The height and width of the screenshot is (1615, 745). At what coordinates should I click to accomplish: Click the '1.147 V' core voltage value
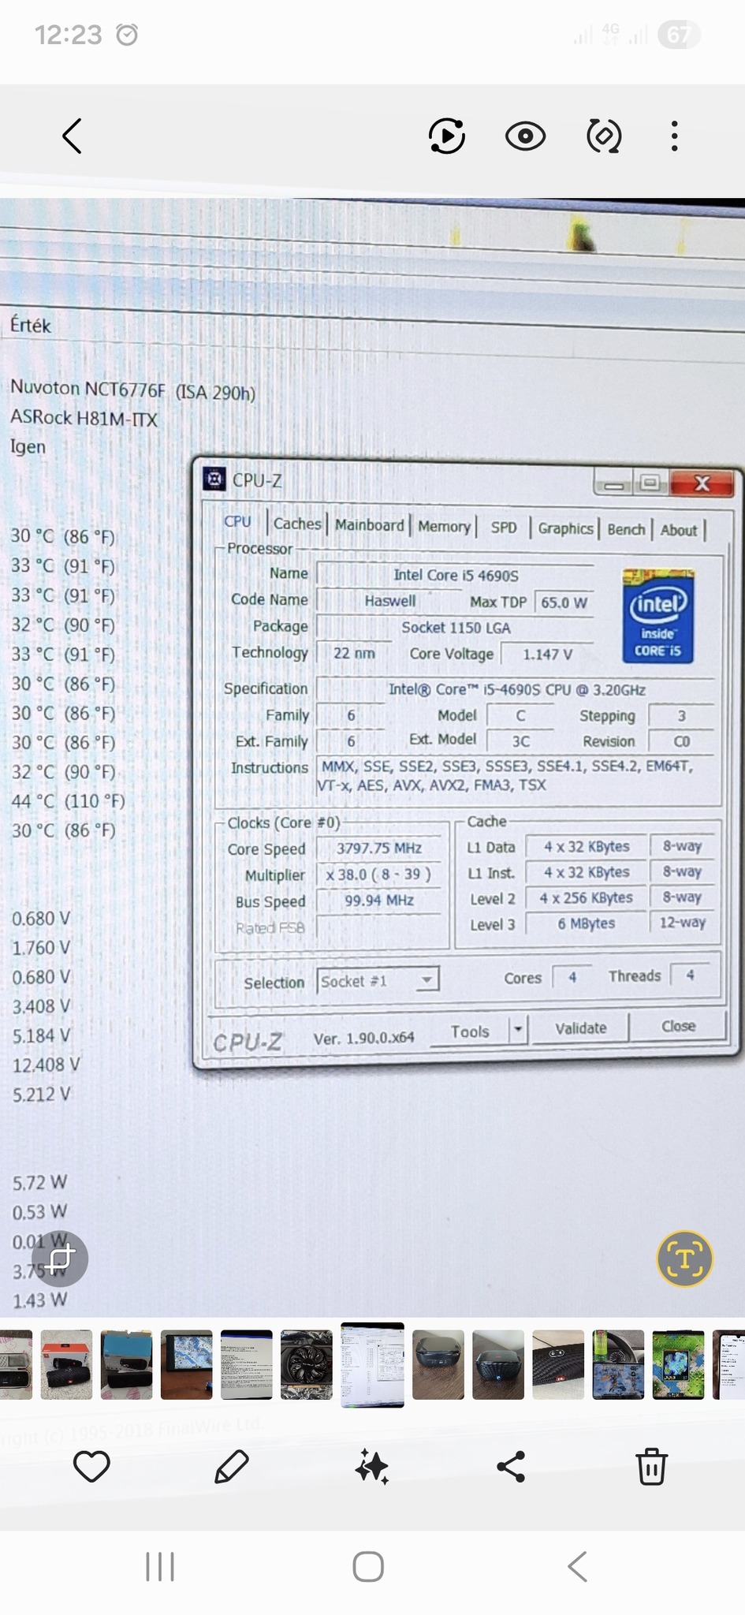click(547, 654)
